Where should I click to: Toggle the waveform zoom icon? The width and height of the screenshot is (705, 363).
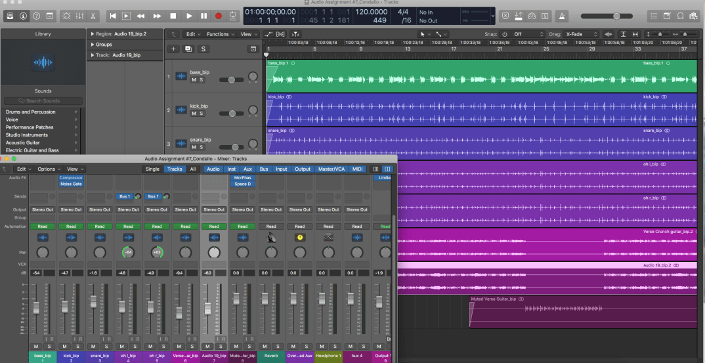pos(609,34)
